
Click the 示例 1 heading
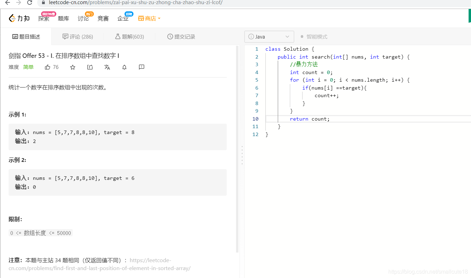click(x=17, y=115)
